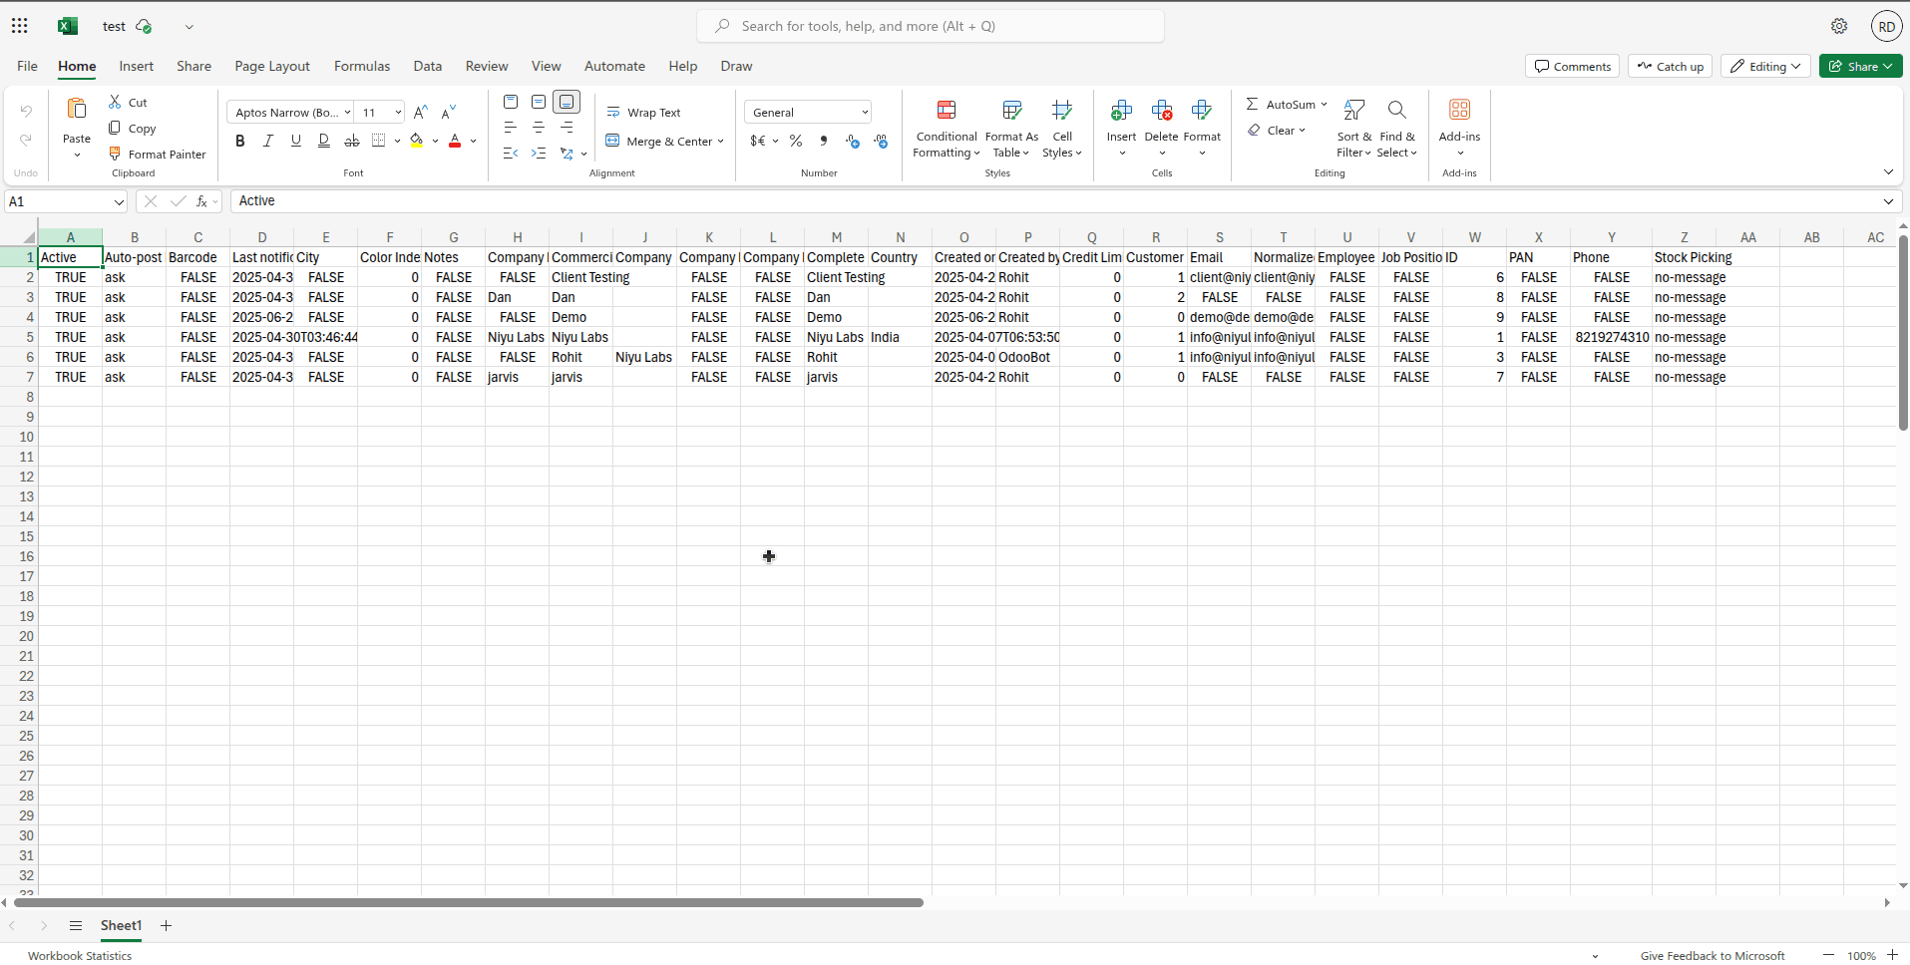The width and height of the screenshot is (1910, 965).
Task: Open Format As Table
Action: coord(1011,128)
